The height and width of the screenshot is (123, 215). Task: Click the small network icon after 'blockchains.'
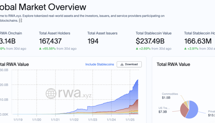(20, 20)
